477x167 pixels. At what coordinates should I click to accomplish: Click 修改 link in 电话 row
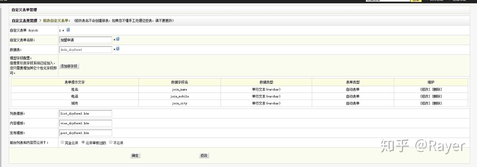pos(425,97)
